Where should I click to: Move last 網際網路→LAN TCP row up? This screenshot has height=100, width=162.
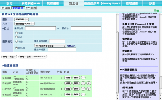[83, 94]
